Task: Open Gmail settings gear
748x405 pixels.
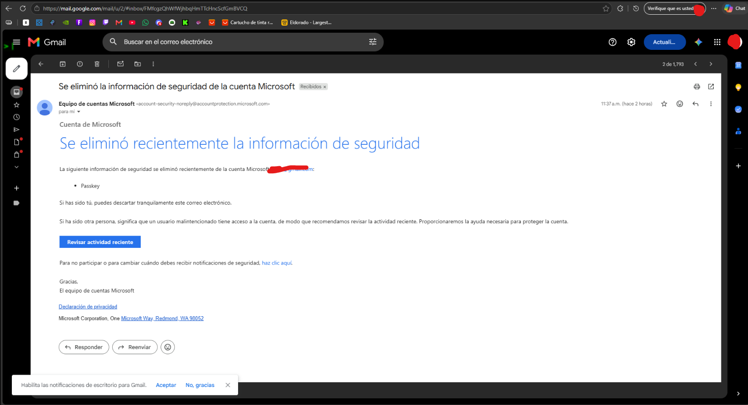Action: [x=631, y=42]
